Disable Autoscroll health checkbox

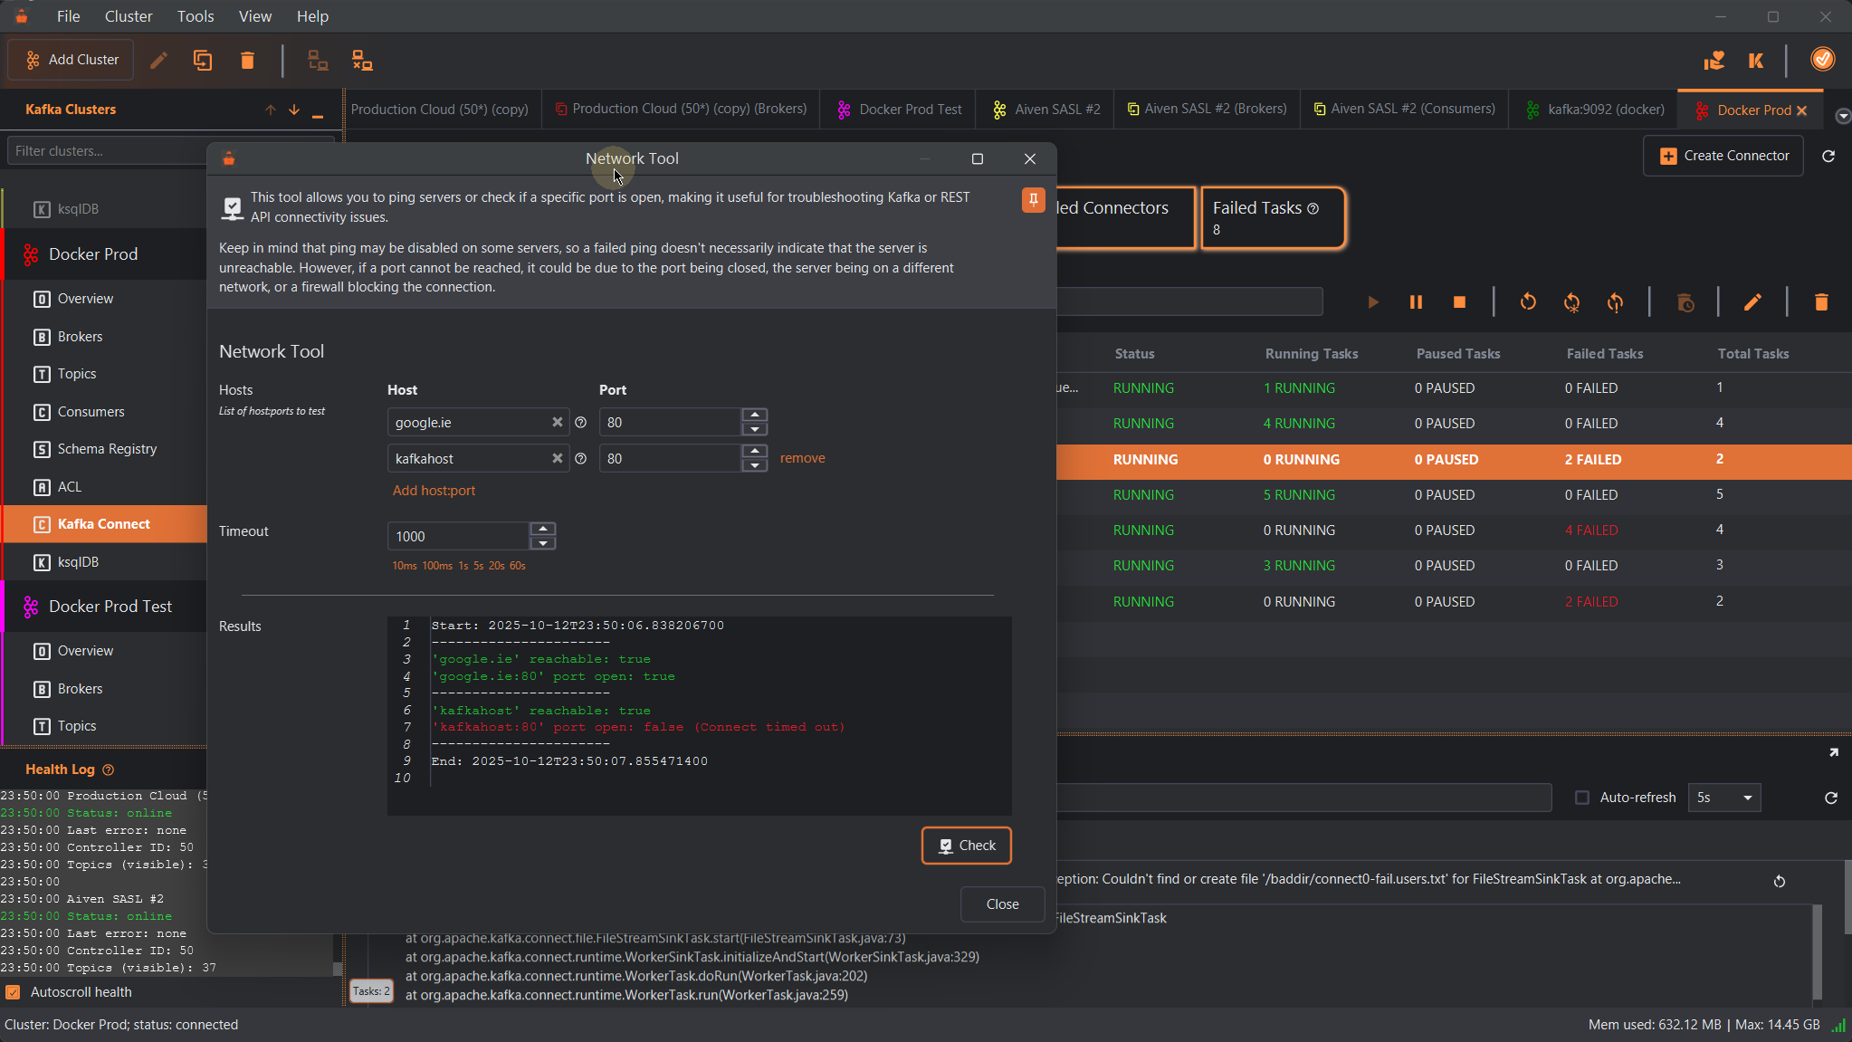(x=13, y=992)
